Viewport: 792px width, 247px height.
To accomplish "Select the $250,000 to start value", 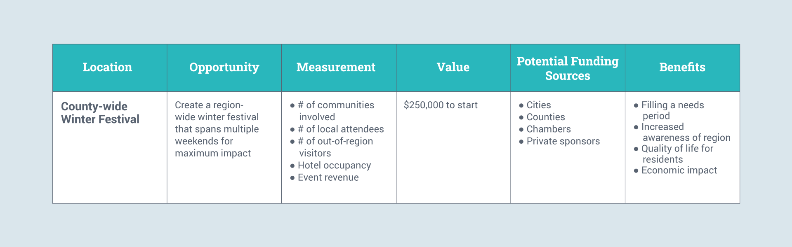I will tap(441, 105).
